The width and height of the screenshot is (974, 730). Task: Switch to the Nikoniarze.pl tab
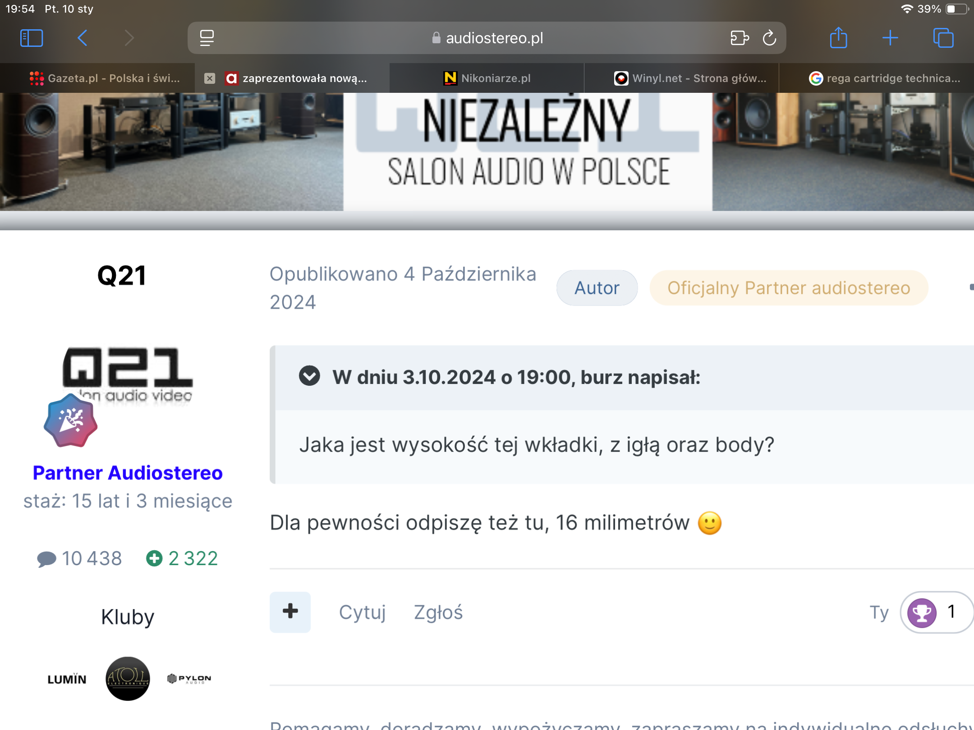487,78
